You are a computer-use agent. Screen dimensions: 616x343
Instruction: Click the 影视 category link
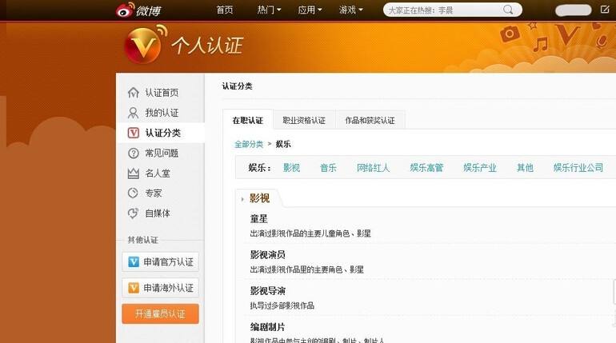tap(291, 168)
